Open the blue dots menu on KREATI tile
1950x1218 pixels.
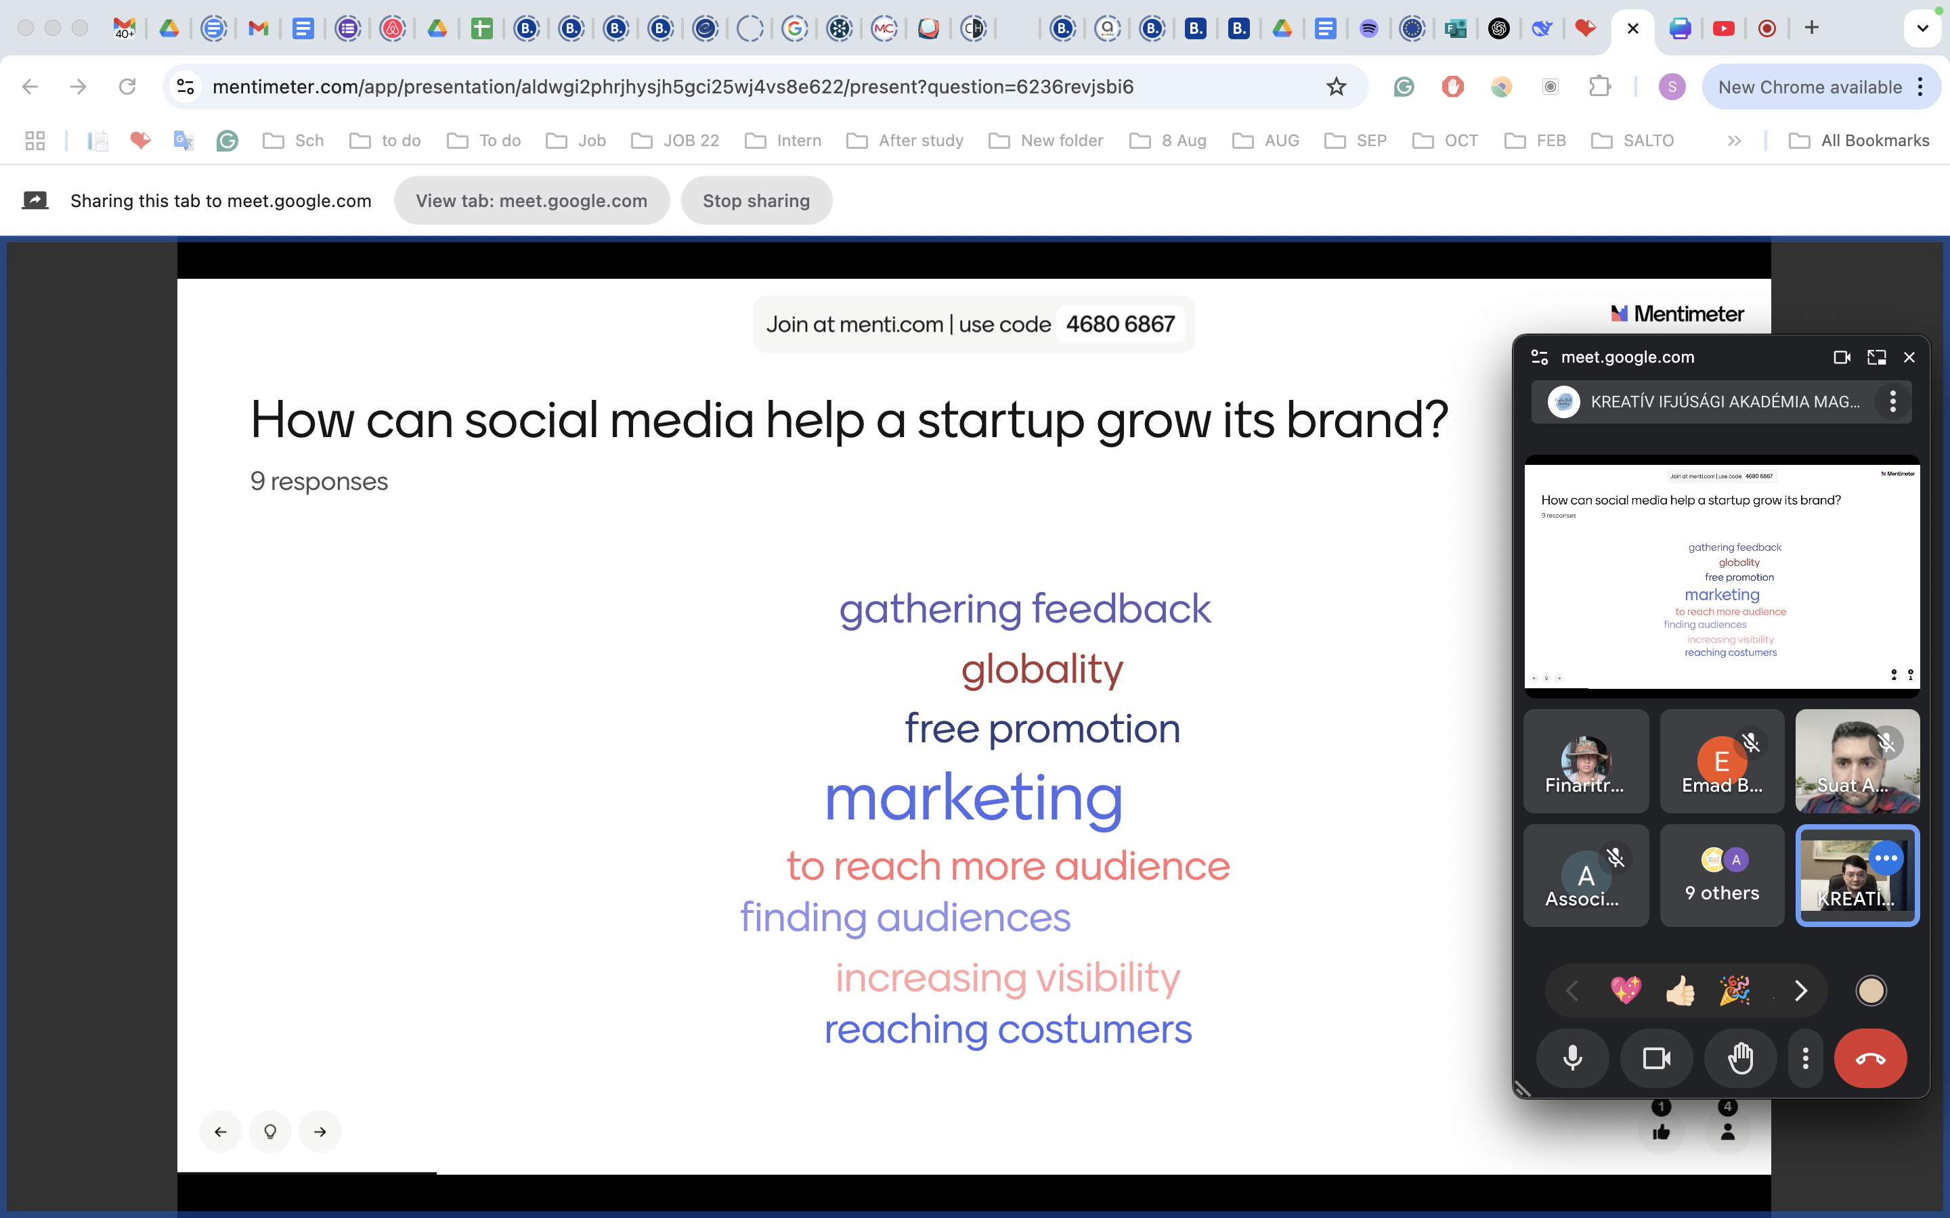[x=1886, y=859]
